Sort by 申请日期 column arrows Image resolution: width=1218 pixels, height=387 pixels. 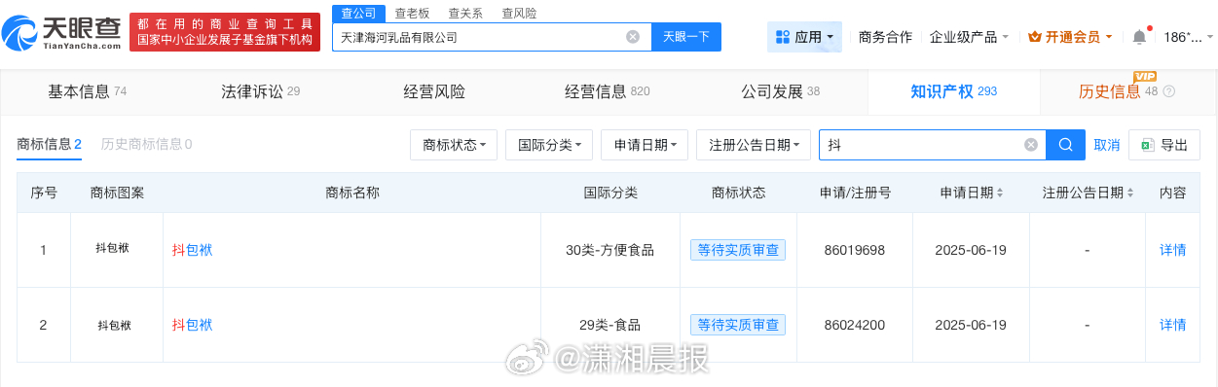(1000, 193)
